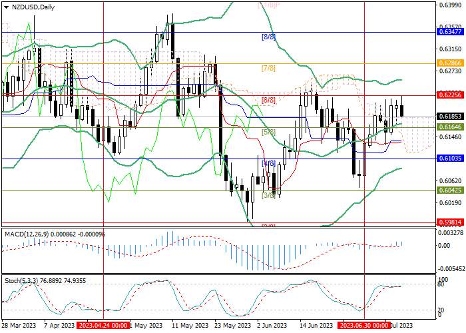This screenshot has width=466, height=333.
Task: Click the MACD scale value -0.005452
Action: [451, 269]
